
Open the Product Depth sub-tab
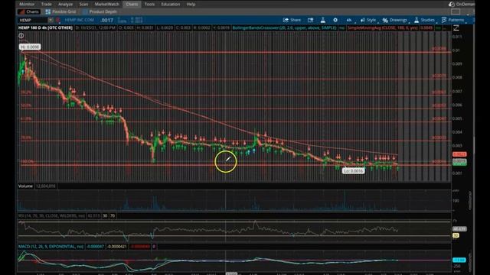point(100,11)
